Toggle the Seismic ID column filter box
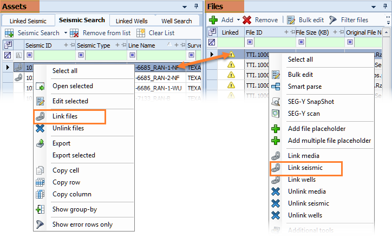Screen dimensions: 392x238 (x=29, y=55)
